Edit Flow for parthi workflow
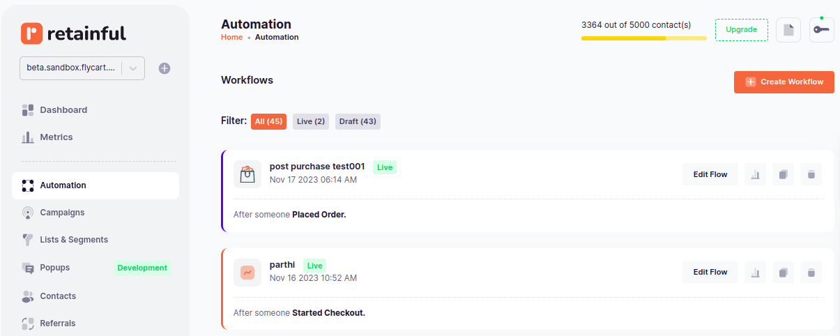Viewport: 840px width, 336px height. coord(710,272)
